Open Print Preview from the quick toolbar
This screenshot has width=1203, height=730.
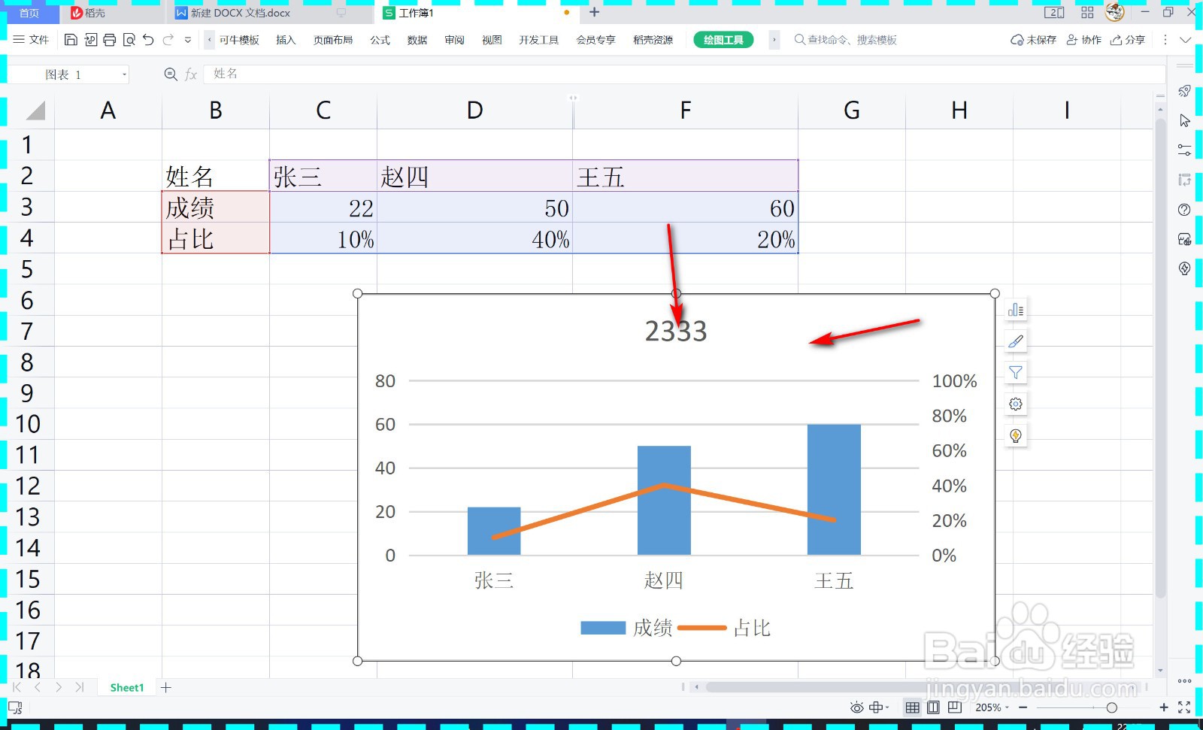(x=129, y=40)
